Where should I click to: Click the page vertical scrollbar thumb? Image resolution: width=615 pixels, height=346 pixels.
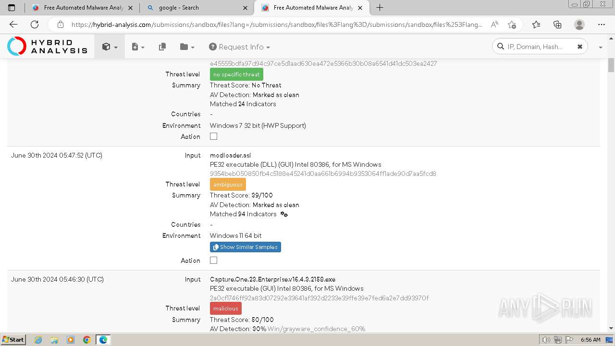point(611,65)
